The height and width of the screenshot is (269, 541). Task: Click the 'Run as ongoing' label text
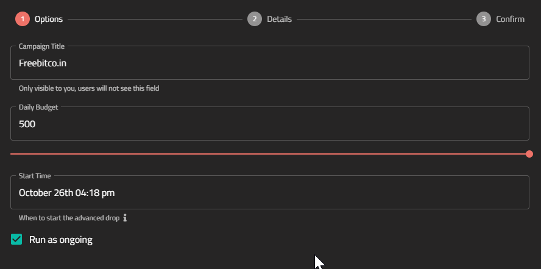61,240
